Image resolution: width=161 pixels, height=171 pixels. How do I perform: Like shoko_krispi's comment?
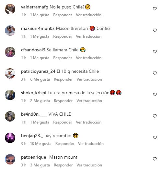[x=155, y=95]
